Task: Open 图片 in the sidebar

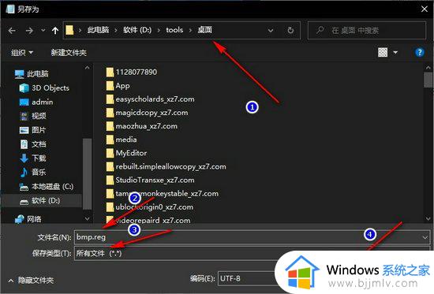Action: pos(32,130)
